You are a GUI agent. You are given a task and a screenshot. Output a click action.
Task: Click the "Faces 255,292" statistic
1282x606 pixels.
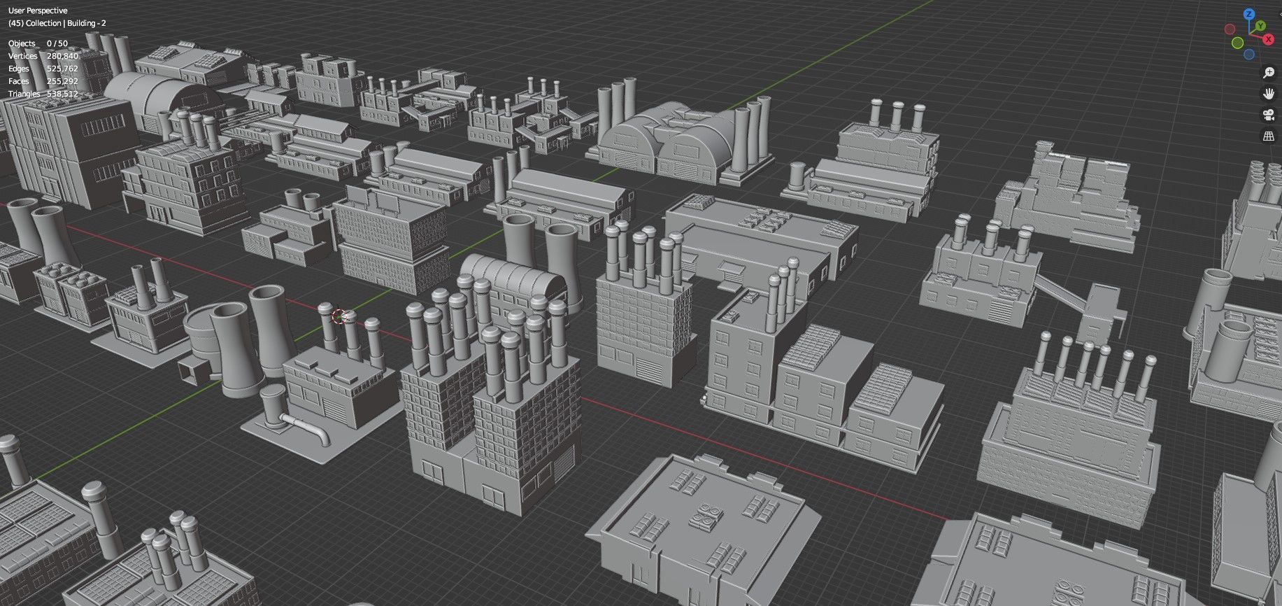point(43,81)
